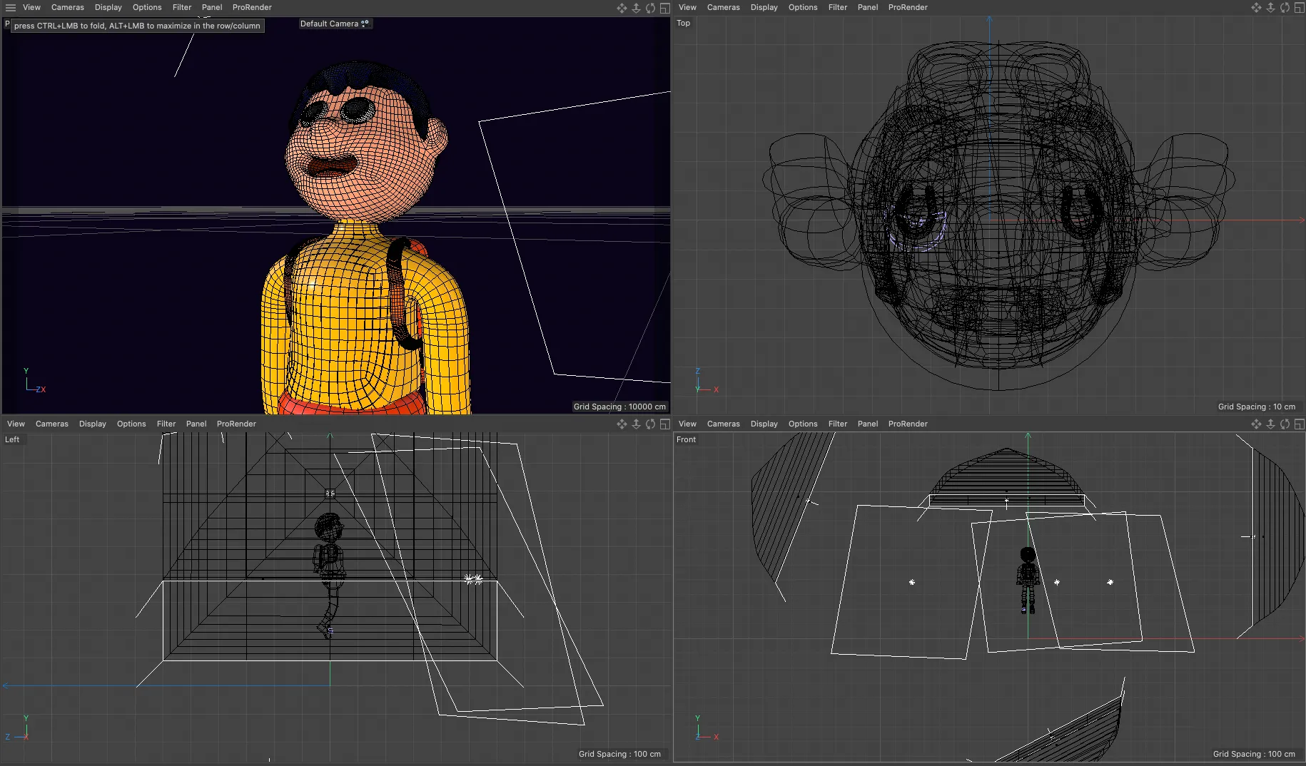Toggle the Perspective viewport to single view
The image size is (1306, 766).
point(664,7)
